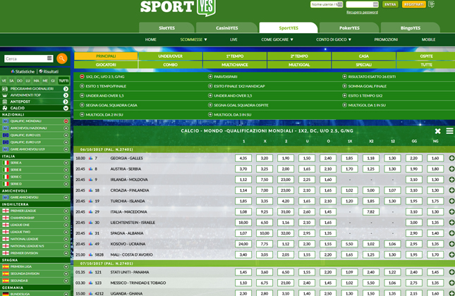Viewport: 455px width, 296px height.
Task: Add Multigol da 2 in su market
Action: coord(82,115)
